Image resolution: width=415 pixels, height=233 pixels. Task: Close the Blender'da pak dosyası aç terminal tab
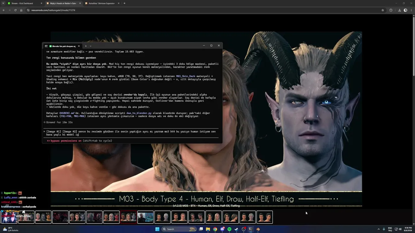point(79,46)
